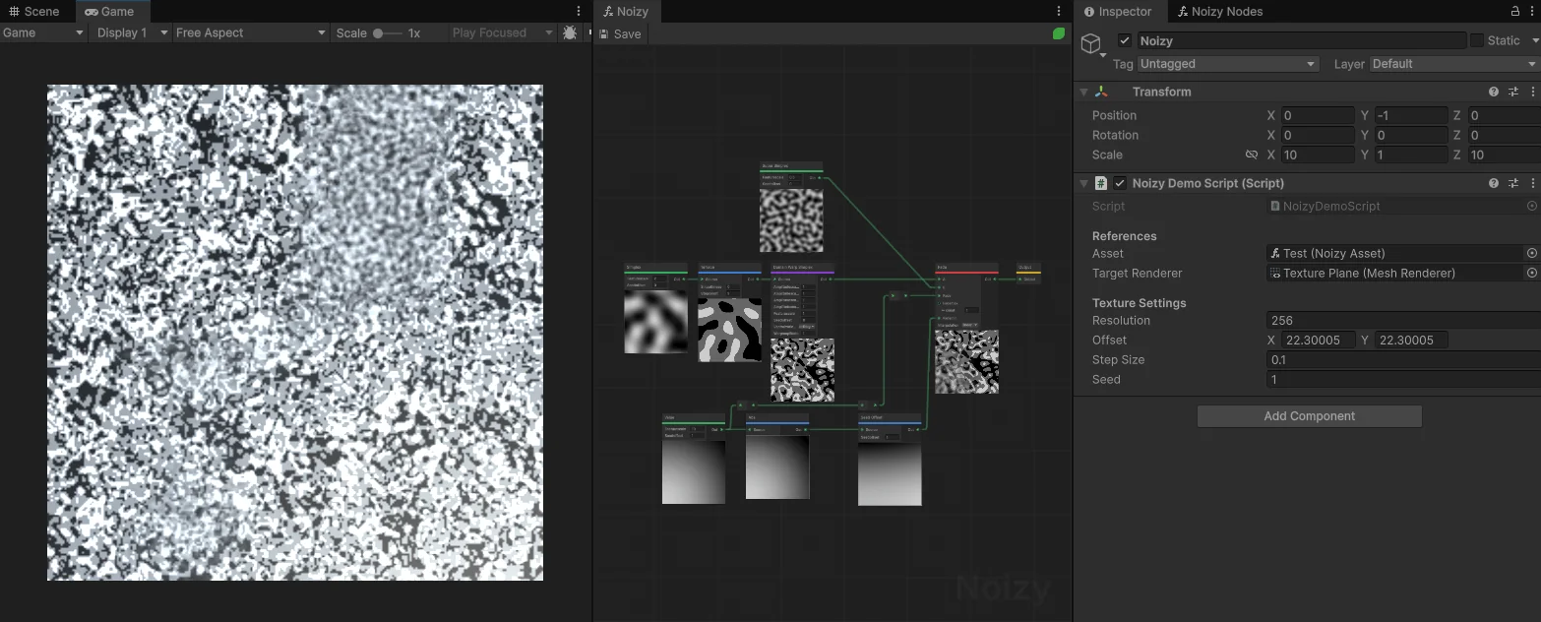Click the Add Component button

1309,416
